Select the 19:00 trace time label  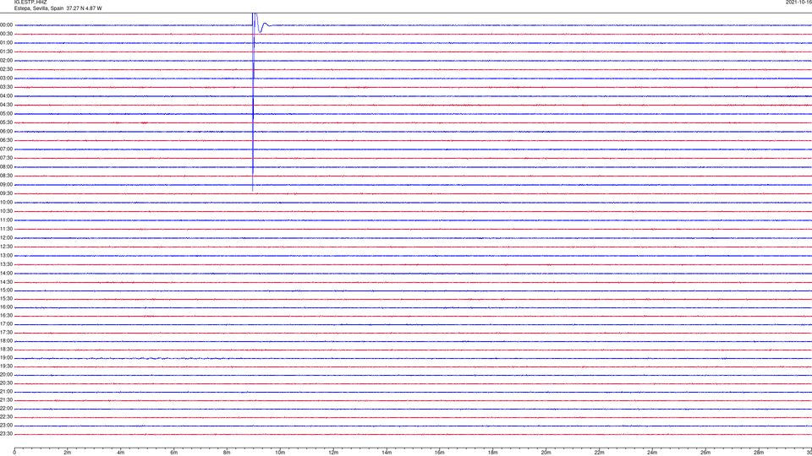point(6,358)
